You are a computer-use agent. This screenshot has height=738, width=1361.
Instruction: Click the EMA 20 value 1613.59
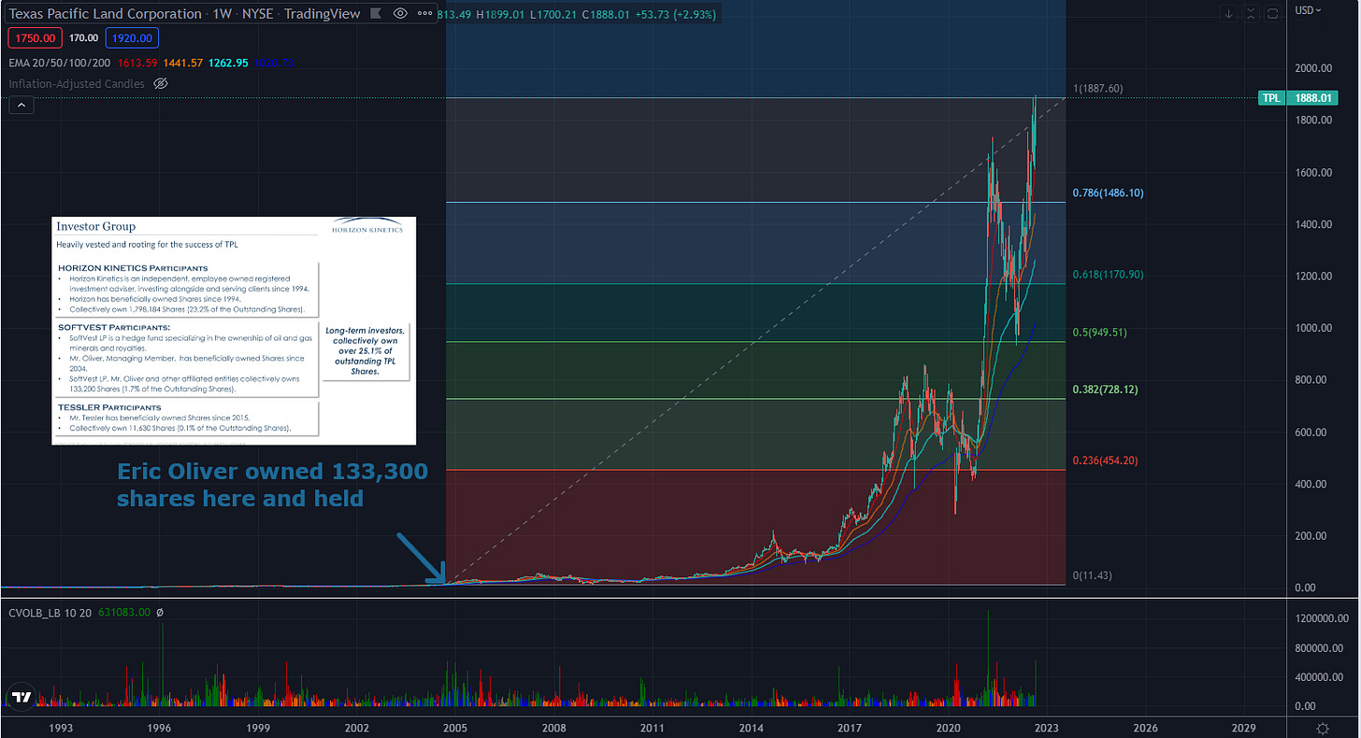pos(136,63)
